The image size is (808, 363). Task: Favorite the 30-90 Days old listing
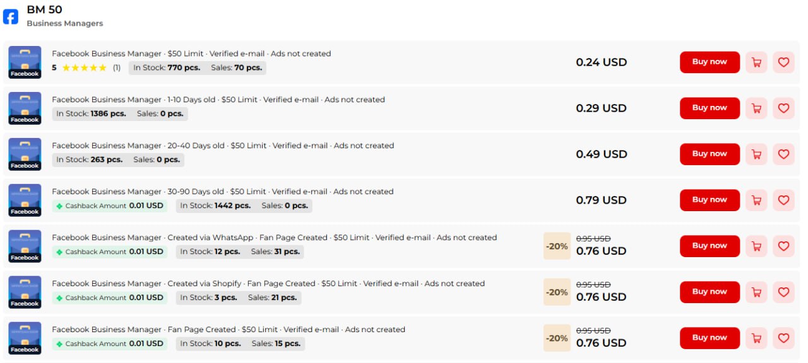coord(783,200)
